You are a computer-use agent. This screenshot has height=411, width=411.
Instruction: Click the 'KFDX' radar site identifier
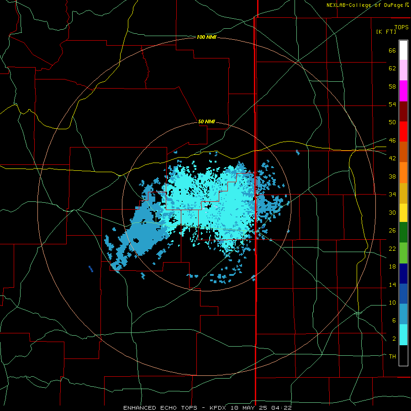pyautogui.click(x=219, y=408)
